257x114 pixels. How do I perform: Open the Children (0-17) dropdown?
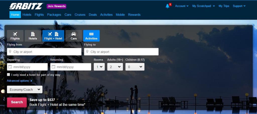point(135,67)
